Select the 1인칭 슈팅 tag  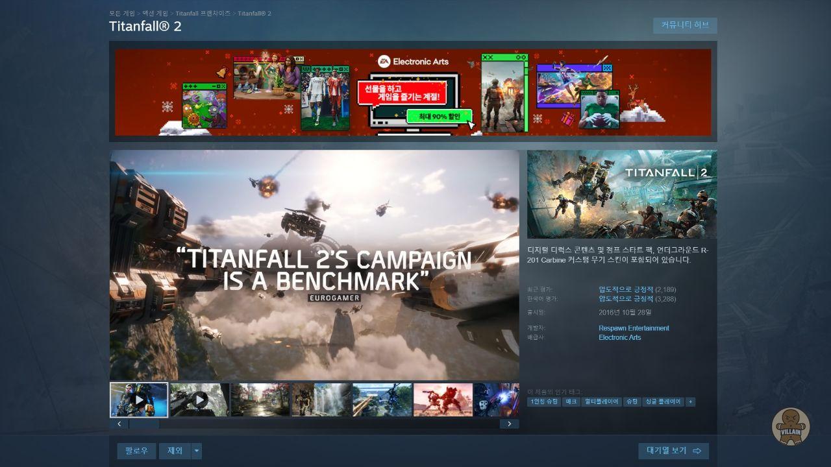[x=544, y=402]
